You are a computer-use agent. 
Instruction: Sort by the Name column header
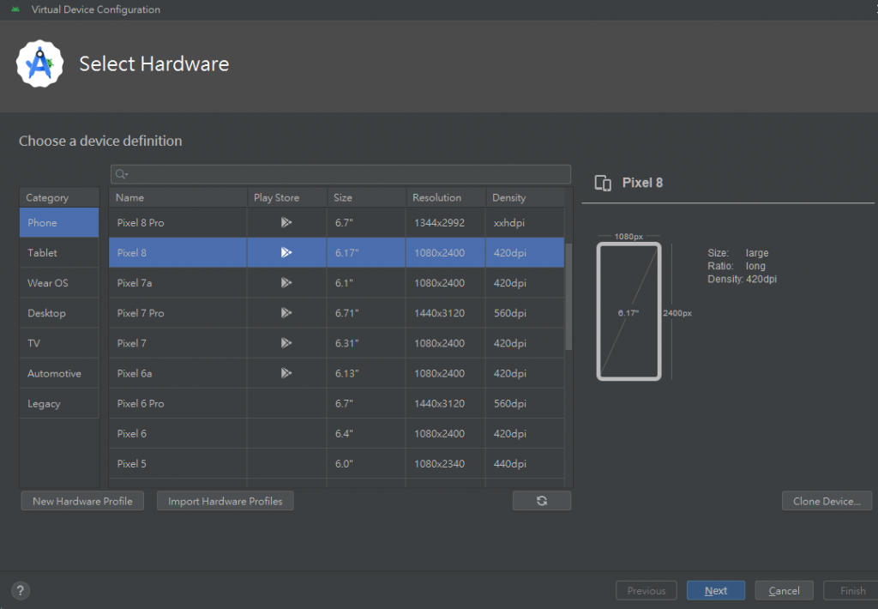click(x=178, y=197)
